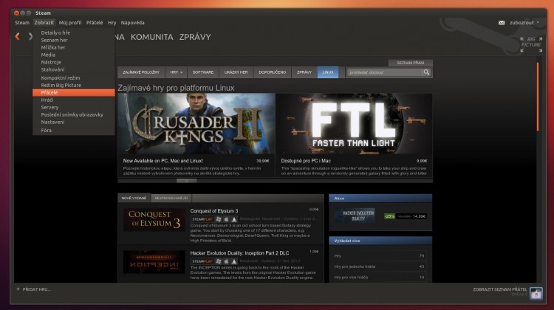Switch to Doporučeno store tab
This screenshot has height=310, width=554.
click(x=272, y=72)
